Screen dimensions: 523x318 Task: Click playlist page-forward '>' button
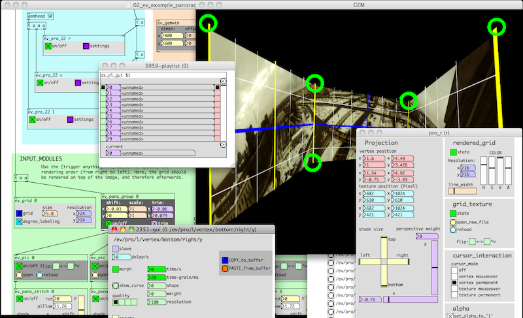coord(223,144)
